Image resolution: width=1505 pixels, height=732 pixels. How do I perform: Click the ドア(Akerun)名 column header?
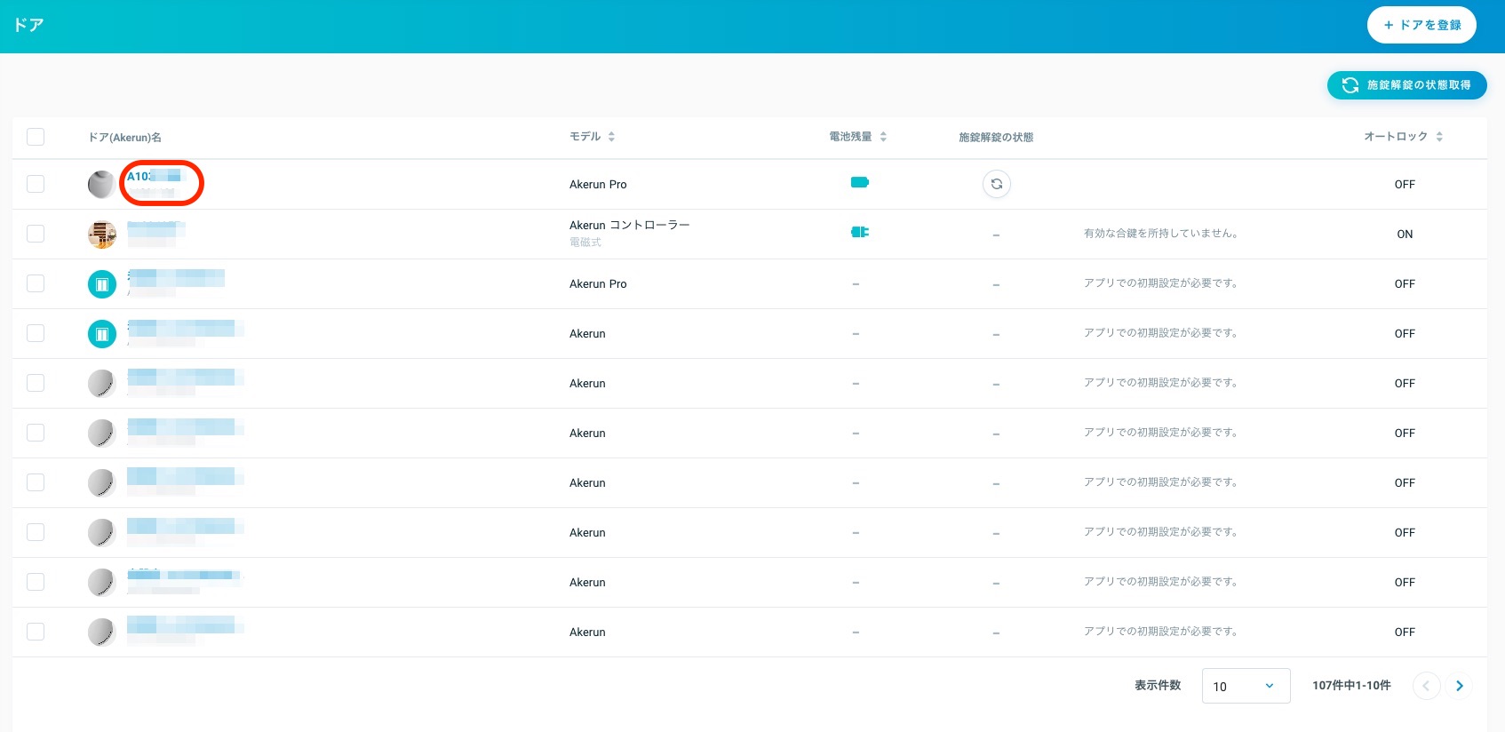[124, 138]
